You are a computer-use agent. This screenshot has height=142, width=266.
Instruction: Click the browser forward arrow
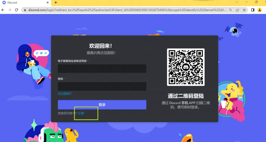point(10,10)
